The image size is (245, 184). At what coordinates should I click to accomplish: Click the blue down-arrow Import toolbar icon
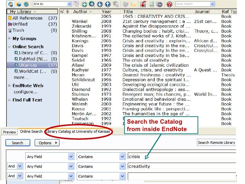tap(100, 4)
